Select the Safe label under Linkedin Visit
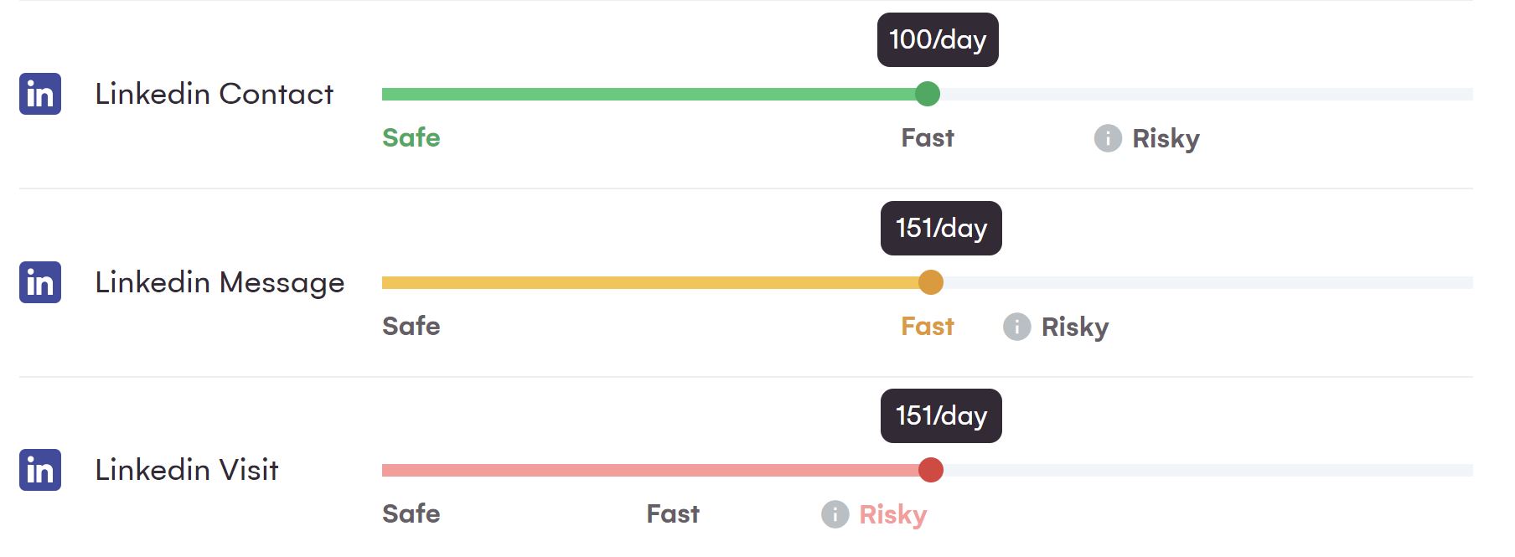 click(x=411, y=513)
